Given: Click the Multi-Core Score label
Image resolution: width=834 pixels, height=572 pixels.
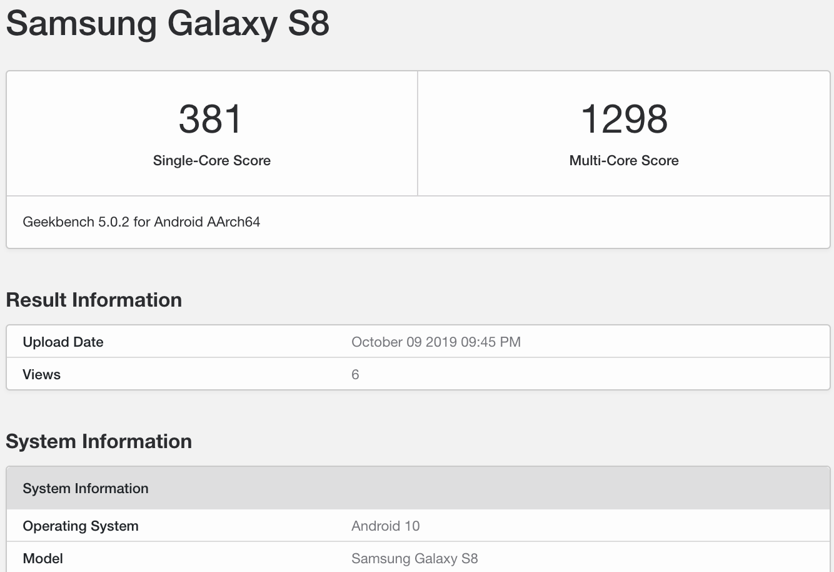Looking at the screenshot, I should 623,160.
